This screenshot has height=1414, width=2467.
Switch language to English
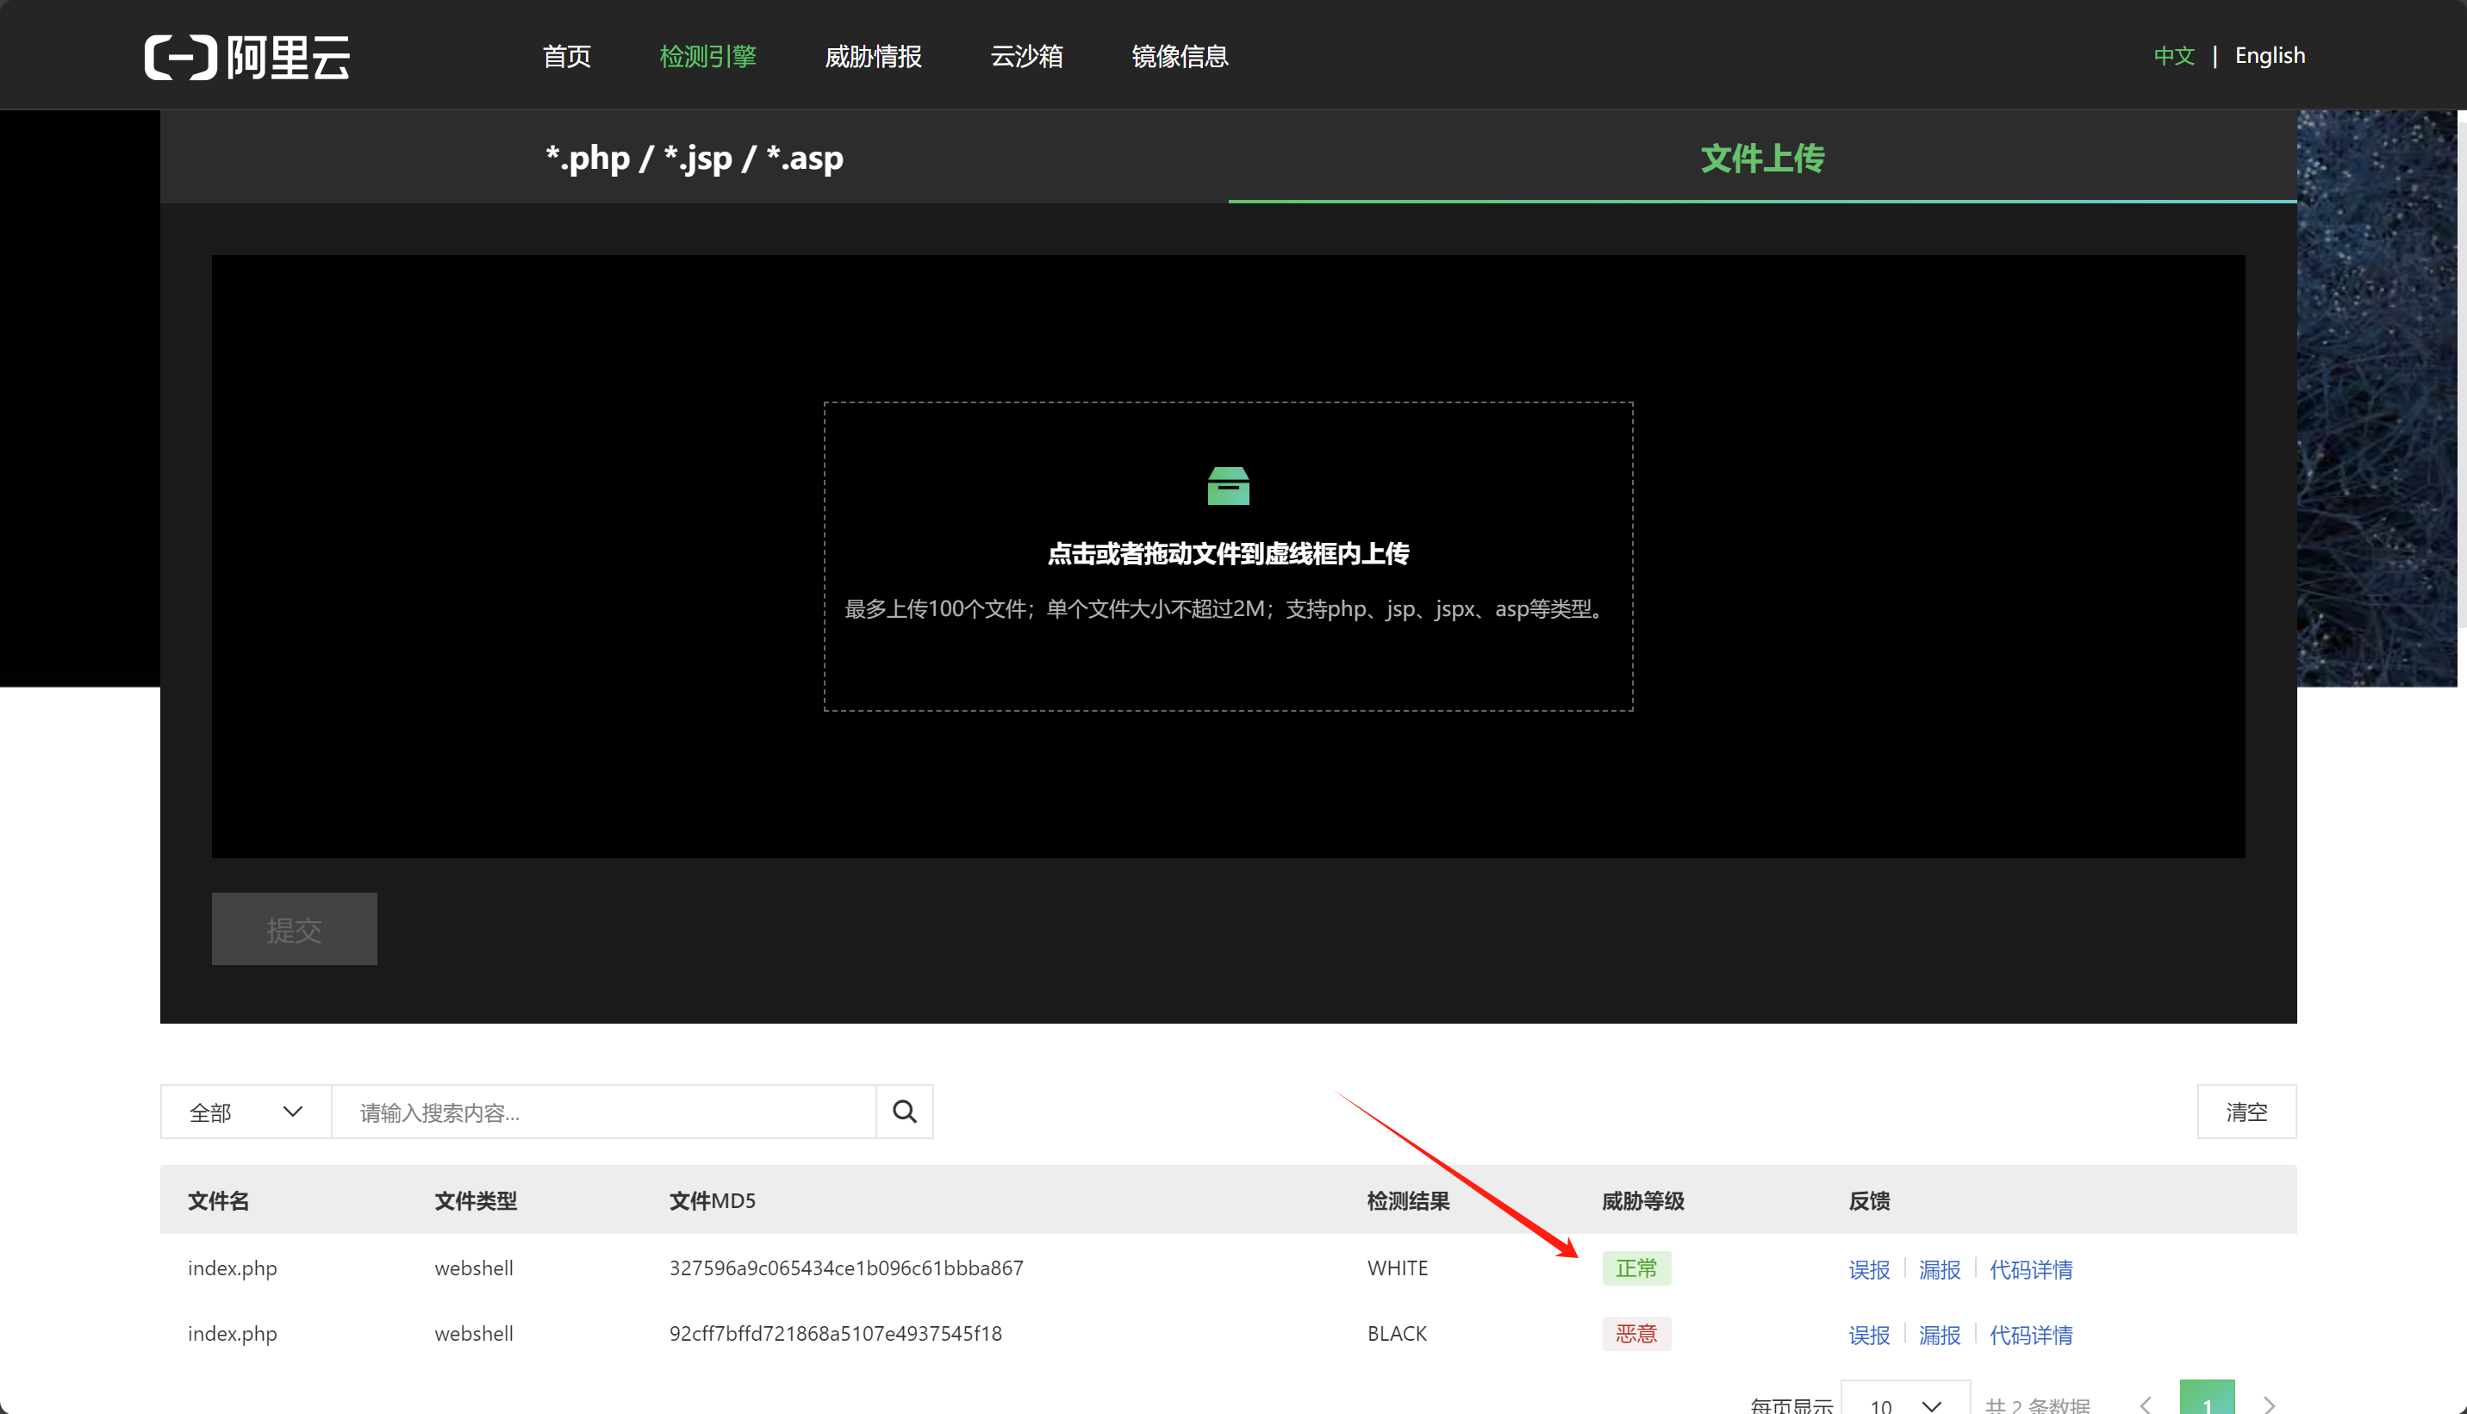point(2269,55)
